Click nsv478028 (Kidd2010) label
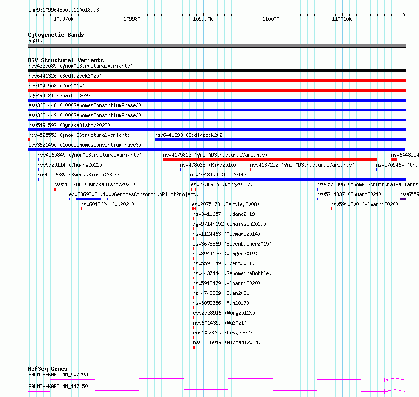The image size is (419, 397). tap(208, 165)
